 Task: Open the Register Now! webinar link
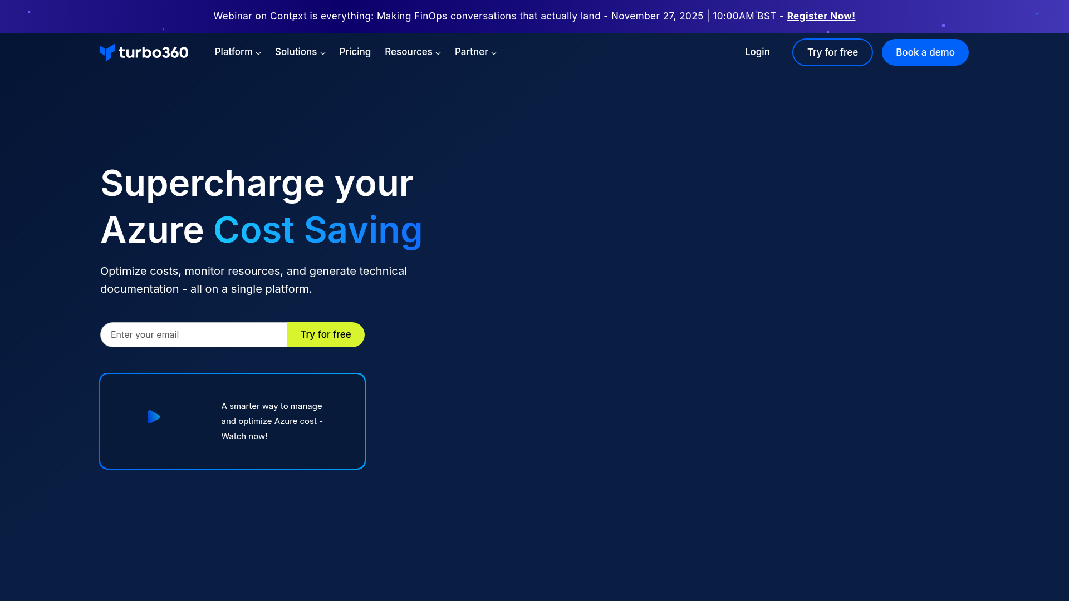point(821,16)
